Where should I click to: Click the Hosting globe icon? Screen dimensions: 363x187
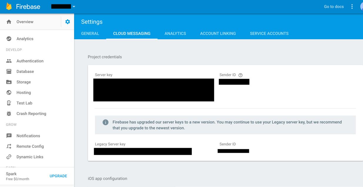pos(9,92)
